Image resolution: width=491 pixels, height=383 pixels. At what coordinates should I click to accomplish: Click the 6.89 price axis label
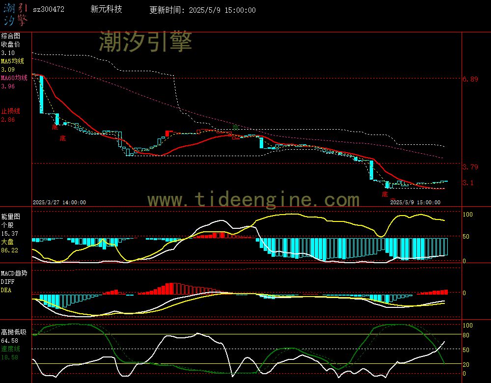coord(470,79)
